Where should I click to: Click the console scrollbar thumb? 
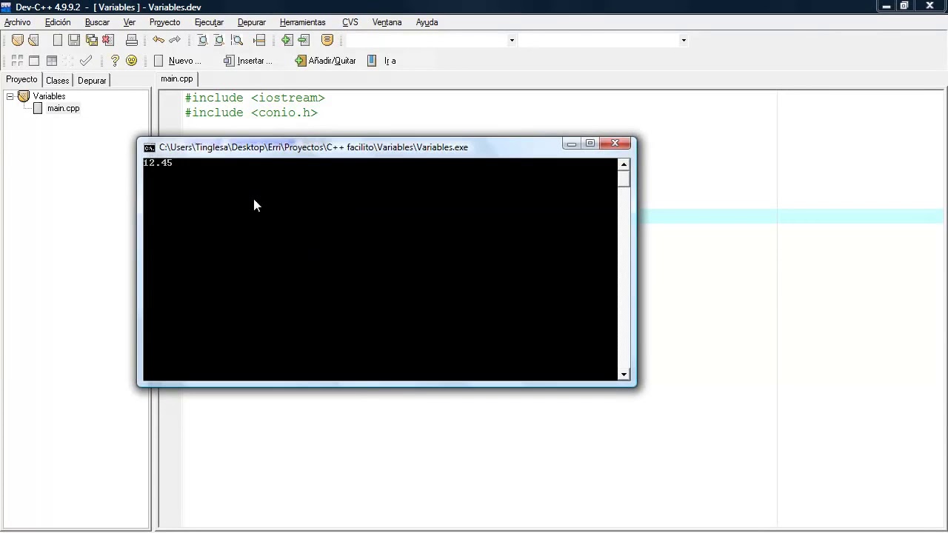624,178
